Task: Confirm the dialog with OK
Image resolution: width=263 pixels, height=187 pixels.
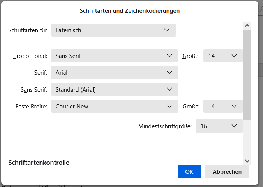Action: click(189, 171)
